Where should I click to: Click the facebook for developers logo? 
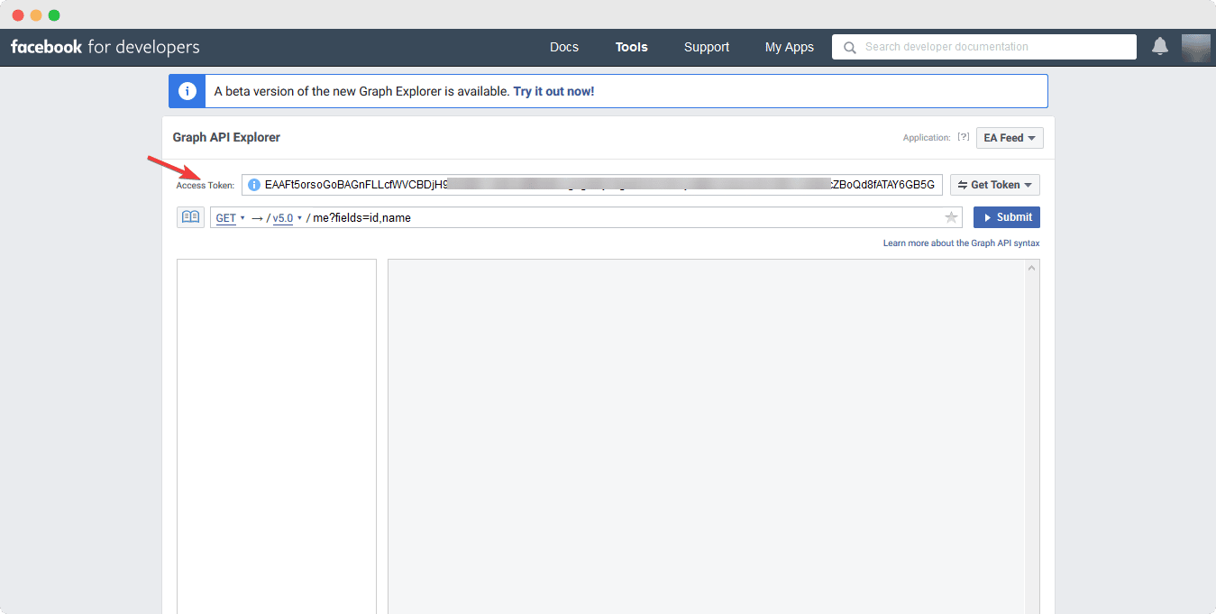tap(105, 47)
